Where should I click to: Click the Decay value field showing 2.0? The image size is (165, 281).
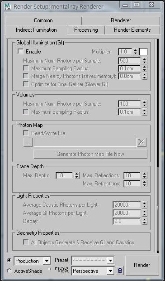[x=127, y=221]
